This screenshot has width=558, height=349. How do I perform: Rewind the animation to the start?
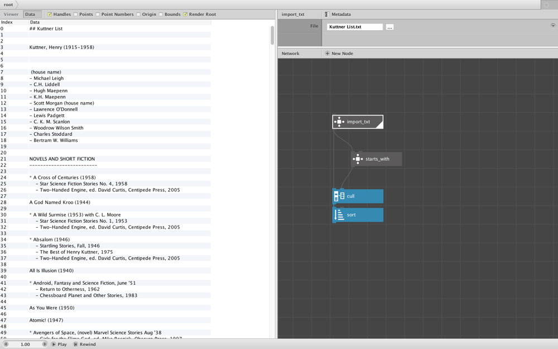click(84, 345)
